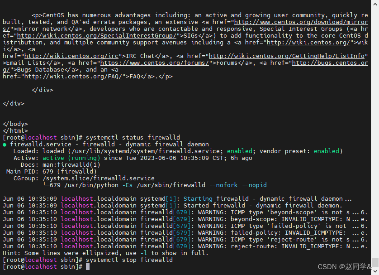Click the 'reject-route' ICMP type warning line
The height and width of the screenshot is (275, 379).
[x=185, y=239]
